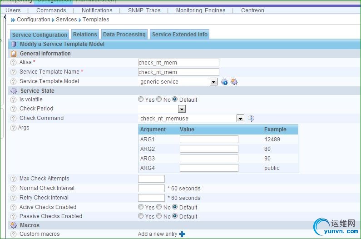This screenshot has width=361, height=239.
Task: Open the Data Processing tab
Action: pyautogui.click(x=124, y=34)
